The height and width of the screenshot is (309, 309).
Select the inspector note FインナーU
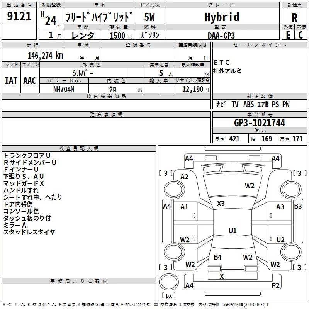pos(21,170)
